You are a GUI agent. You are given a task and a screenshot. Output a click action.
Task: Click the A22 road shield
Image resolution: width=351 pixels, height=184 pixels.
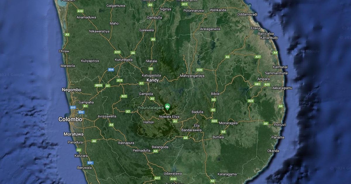tap(215, 121)
